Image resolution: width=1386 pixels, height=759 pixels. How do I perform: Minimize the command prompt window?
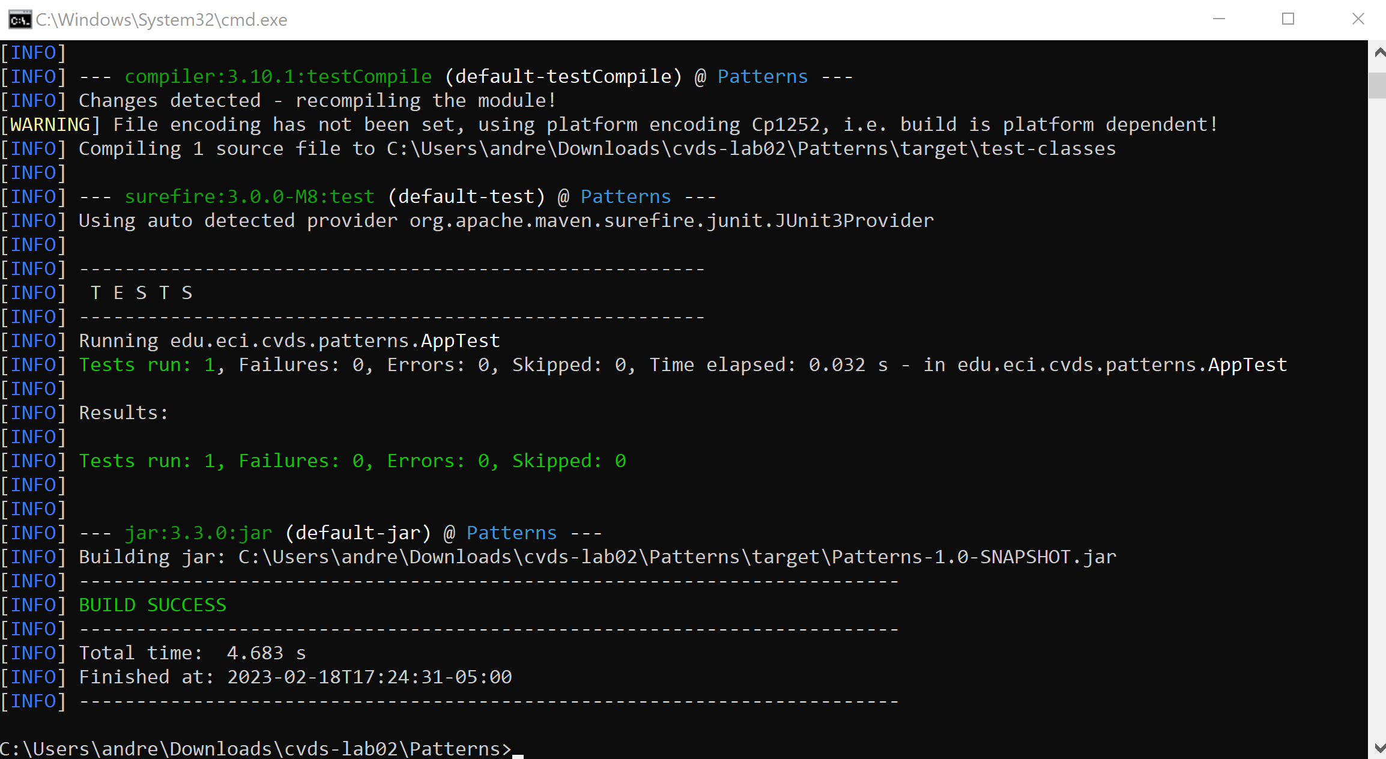pos(1218,19)
